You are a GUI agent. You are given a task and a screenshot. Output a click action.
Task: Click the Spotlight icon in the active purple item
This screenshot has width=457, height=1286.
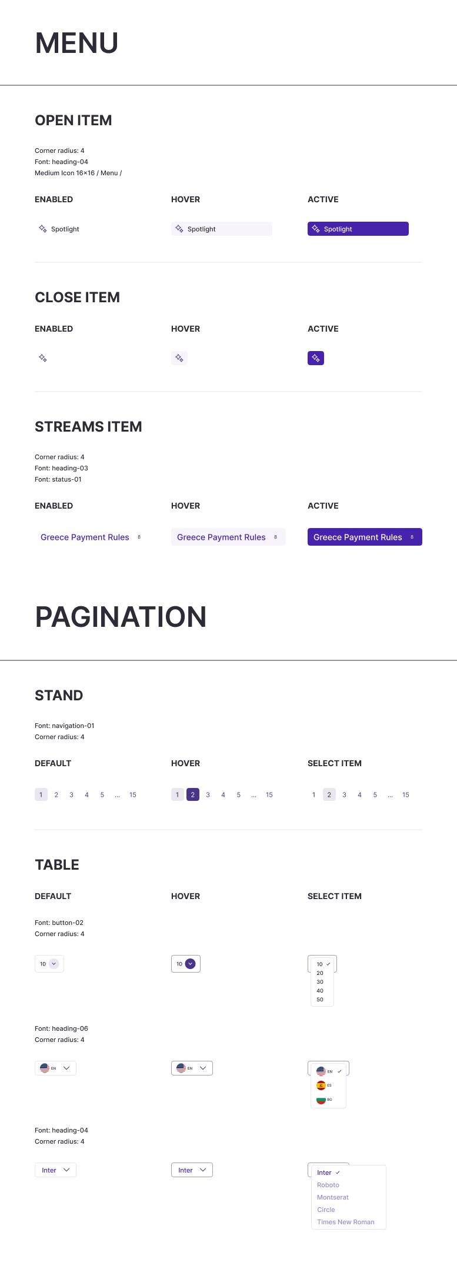coord(316,229)
